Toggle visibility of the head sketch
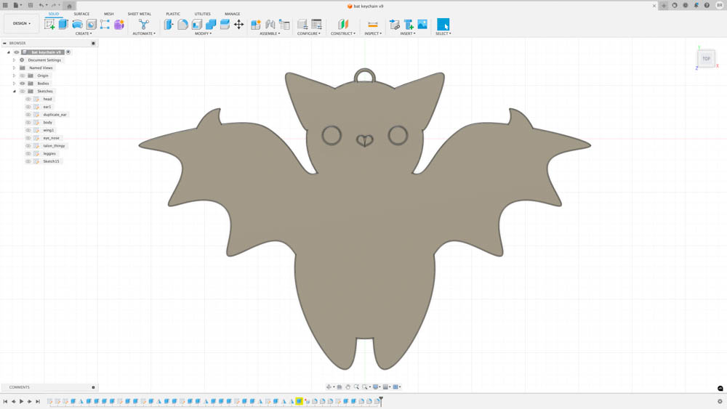The height and width of the screenshot is (409, 727). pyautogui.click(x=28, y=99)
